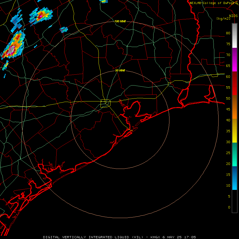Pick the magenta-purple segment of the color bar
239x239 pixels.
tap(234, 59)
